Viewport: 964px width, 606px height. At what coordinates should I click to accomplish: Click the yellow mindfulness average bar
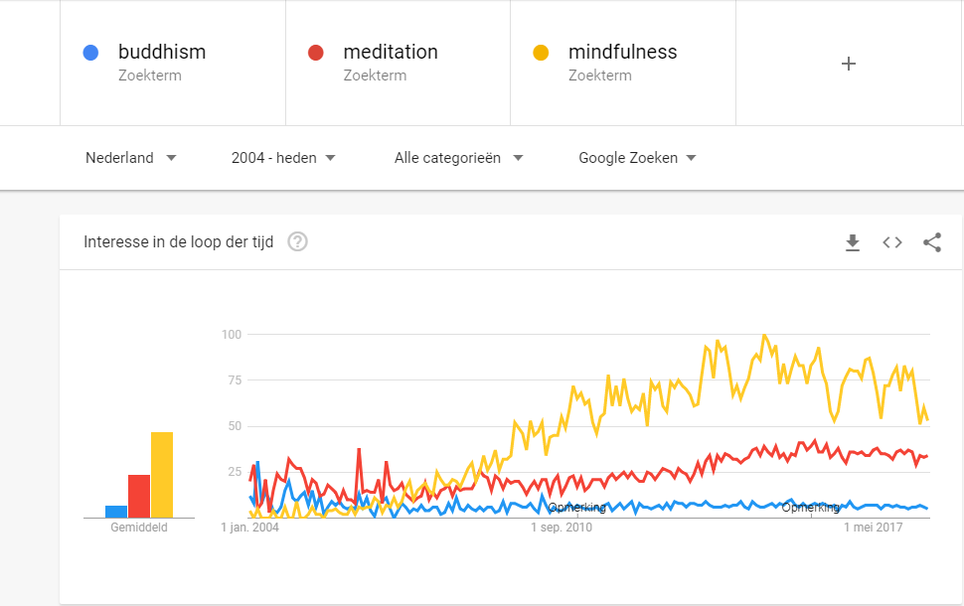coord(162,475)
